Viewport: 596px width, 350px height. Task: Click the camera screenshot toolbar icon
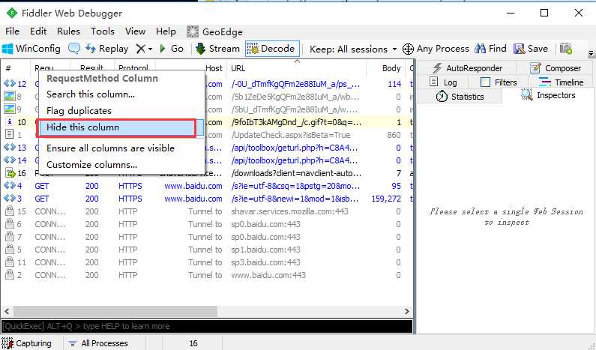(566, 49)
